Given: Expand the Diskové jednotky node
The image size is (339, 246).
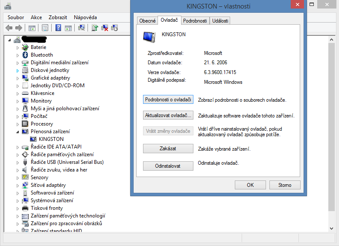Looking at the screenshot, I should [18, 71].
